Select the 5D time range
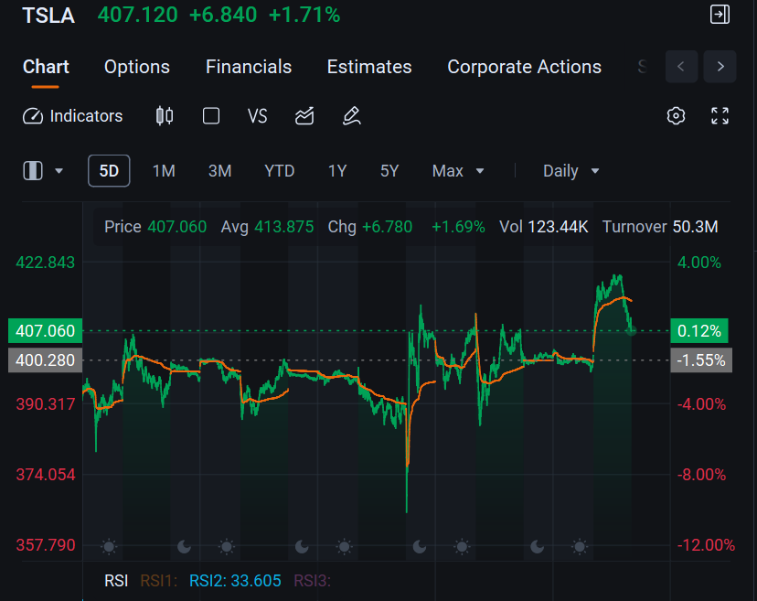 tap(109, 170)
